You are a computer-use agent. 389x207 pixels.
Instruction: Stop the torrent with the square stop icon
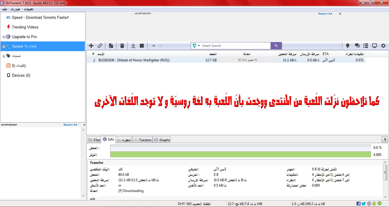tap(142, 46)
